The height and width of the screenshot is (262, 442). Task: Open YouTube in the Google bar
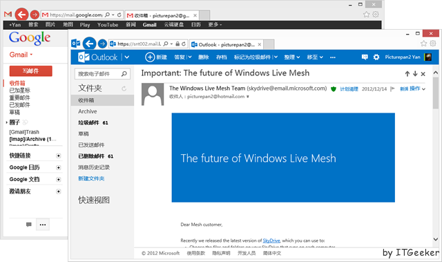click(108, 25)
